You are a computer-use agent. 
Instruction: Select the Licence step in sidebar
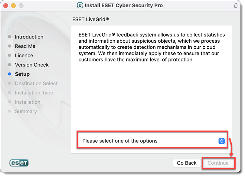(24, 55)
